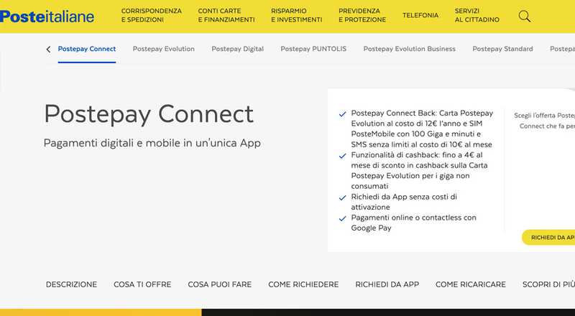Switch to Postepay Standard tab

[502, 49]
